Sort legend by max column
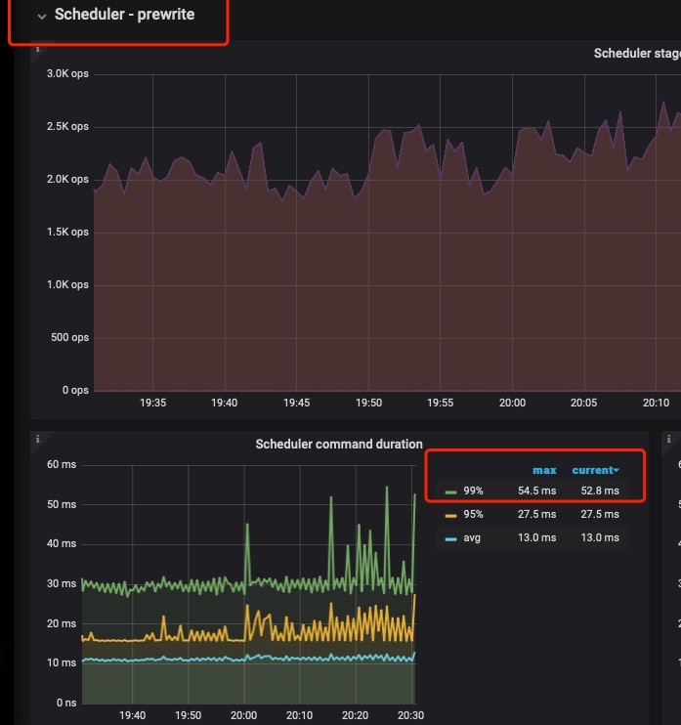Screen dimensions: 681x725 point(543,470)
